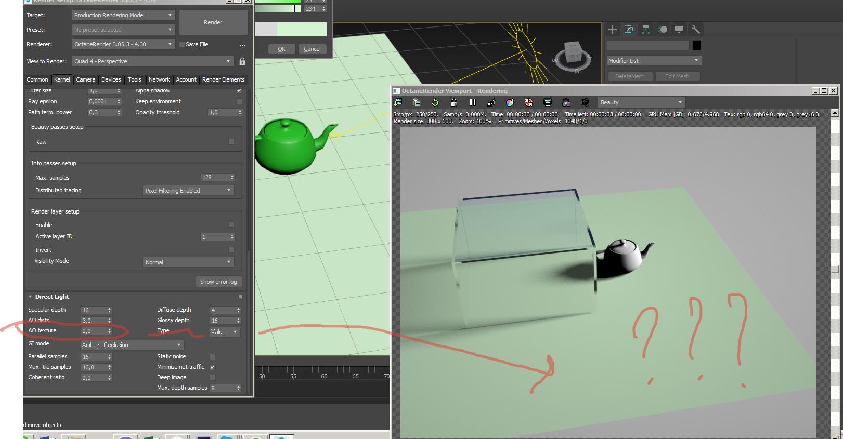Viewport: 843px width, 439px height.
Task: Enable the Static noise checkbox
Action: point(212,357)
